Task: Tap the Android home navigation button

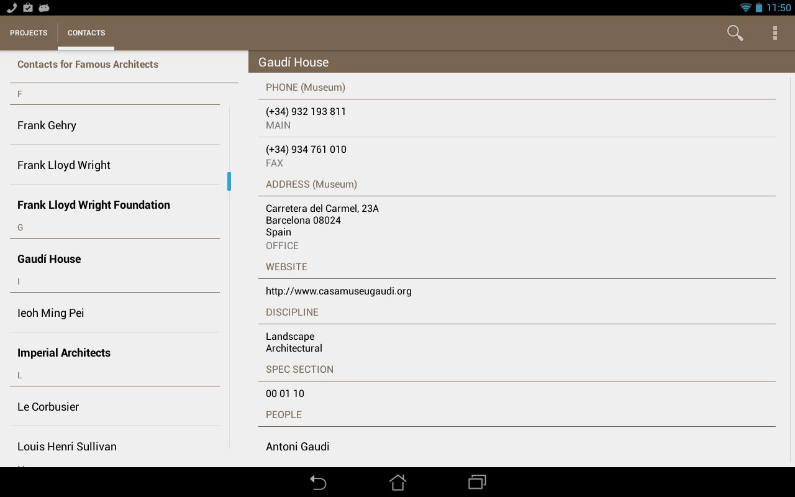Action: tap(397, 482)
